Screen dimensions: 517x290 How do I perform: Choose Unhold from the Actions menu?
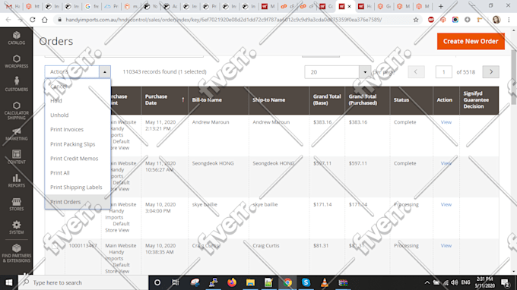pyautogui.click(x=78, y=115)
